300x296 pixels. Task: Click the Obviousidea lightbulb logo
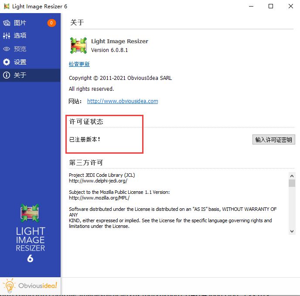[30, 286]
